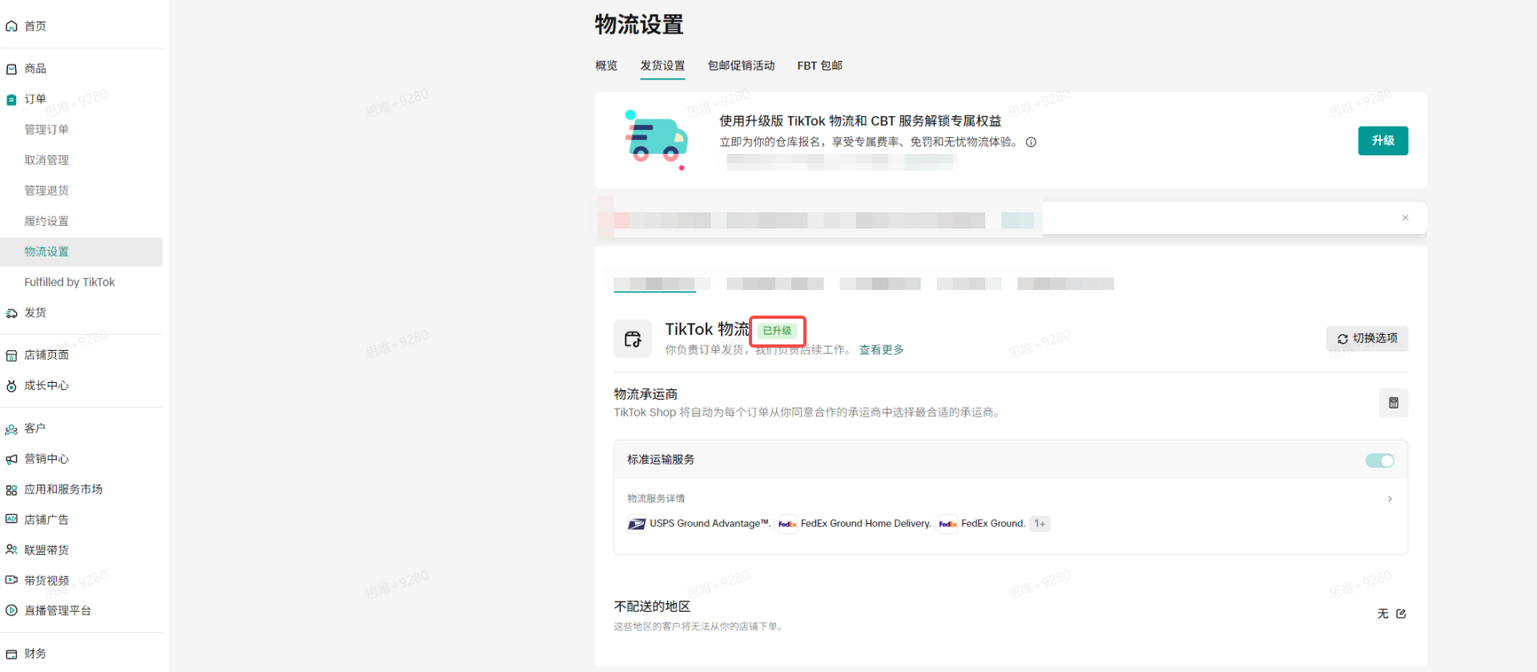Image resolution: width=1537 pixels, height=672 pixels.
Task: Click the Store Page (店铺页面) icon
Action: point(11,356)
